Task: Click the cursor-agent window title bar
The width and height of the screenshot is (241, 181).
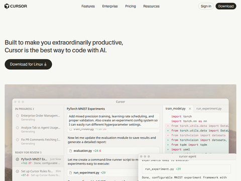Action: point(187,156)
